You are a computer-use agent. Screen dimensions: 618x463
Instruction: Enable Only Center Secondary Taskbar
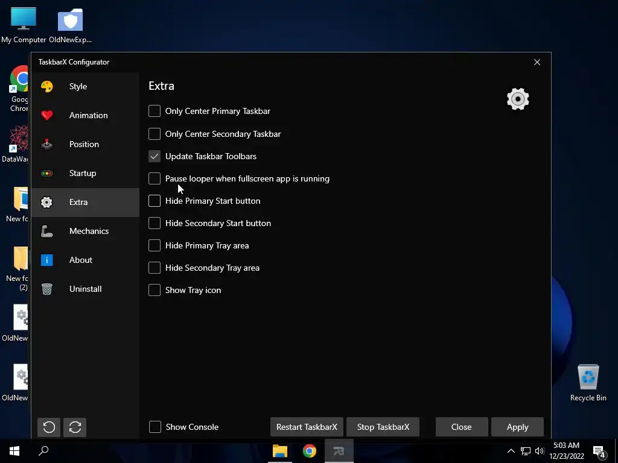154,134
